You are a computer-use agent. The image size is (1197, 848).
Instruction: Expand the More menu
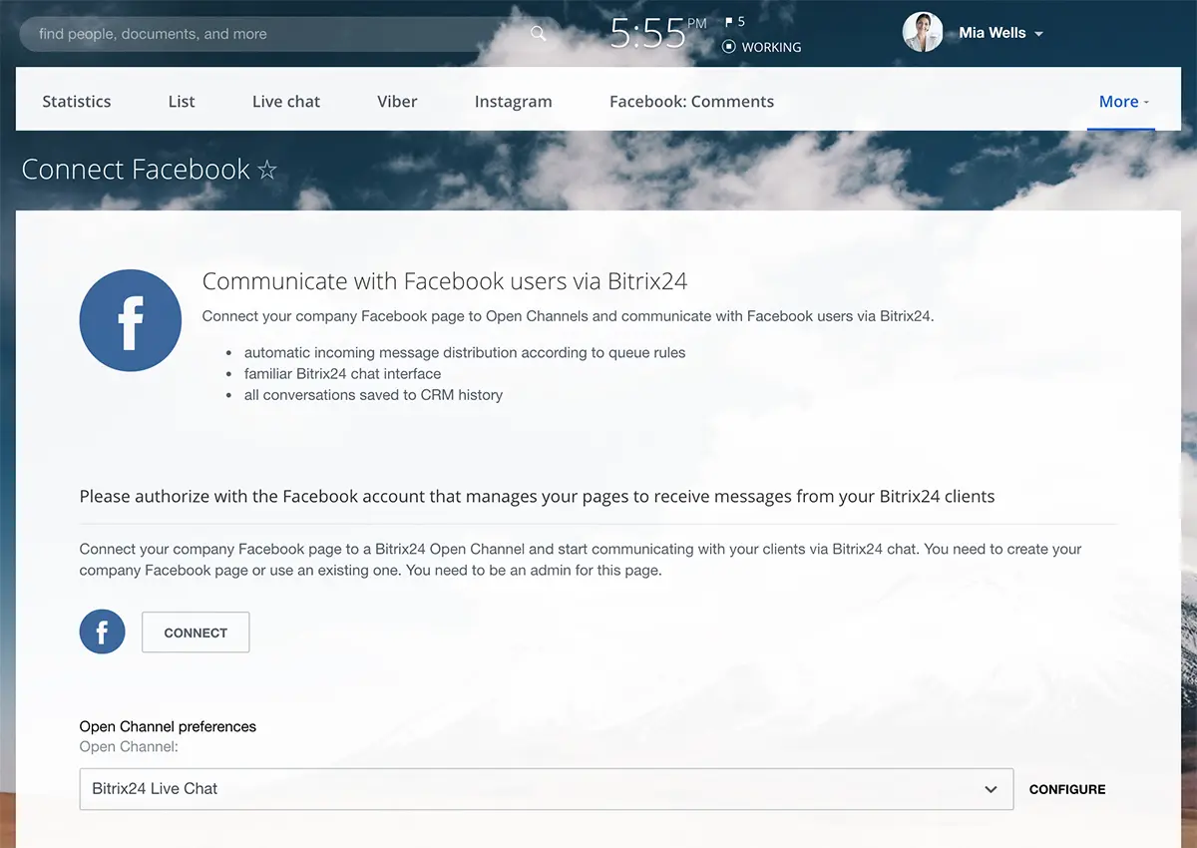[x=1123, y=102]
